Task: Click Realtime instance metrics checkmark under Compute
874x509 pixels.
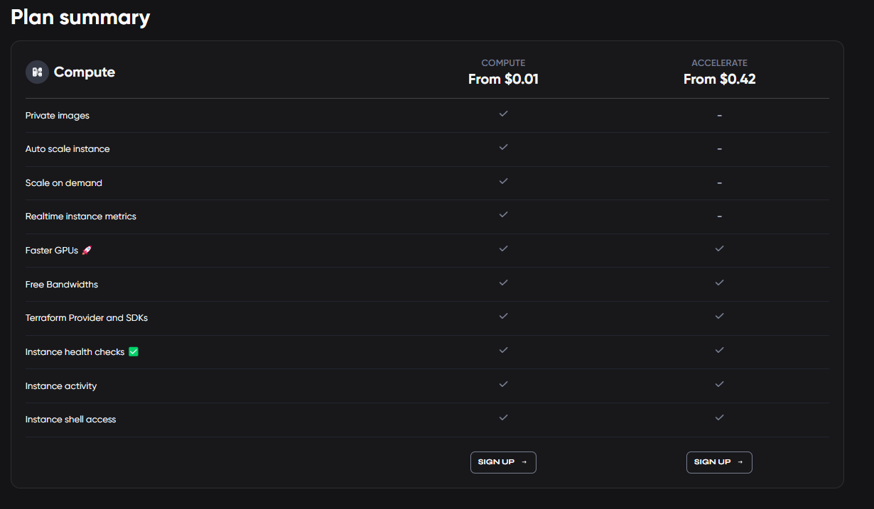Action: click(503, 214)
